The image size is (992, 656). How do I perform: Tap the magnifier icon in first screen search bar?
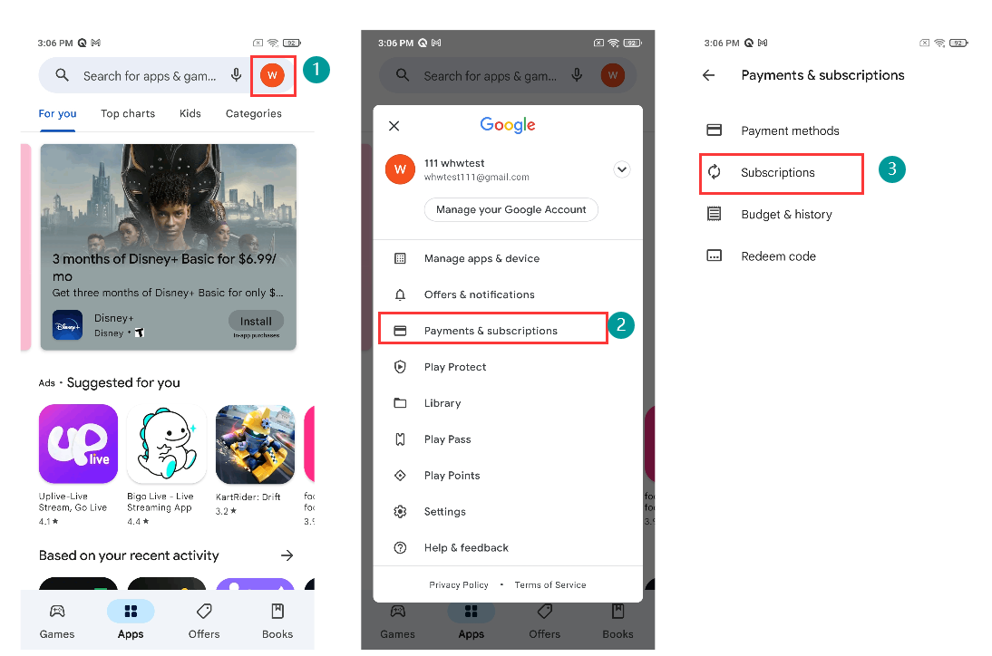pos(62,75)
